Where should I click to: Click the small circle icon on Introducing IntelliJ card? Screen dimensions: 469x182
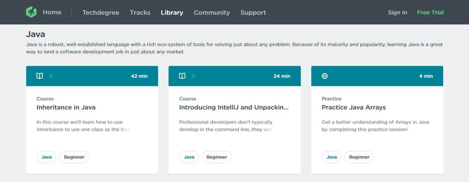tap(194, 76)
